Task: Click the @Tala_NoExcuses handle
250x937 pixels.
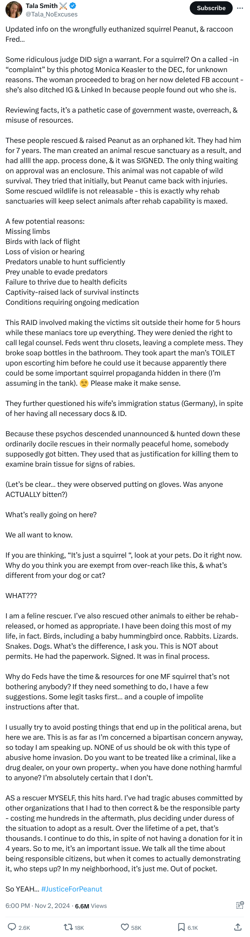Action: click(x=51, y=14)
